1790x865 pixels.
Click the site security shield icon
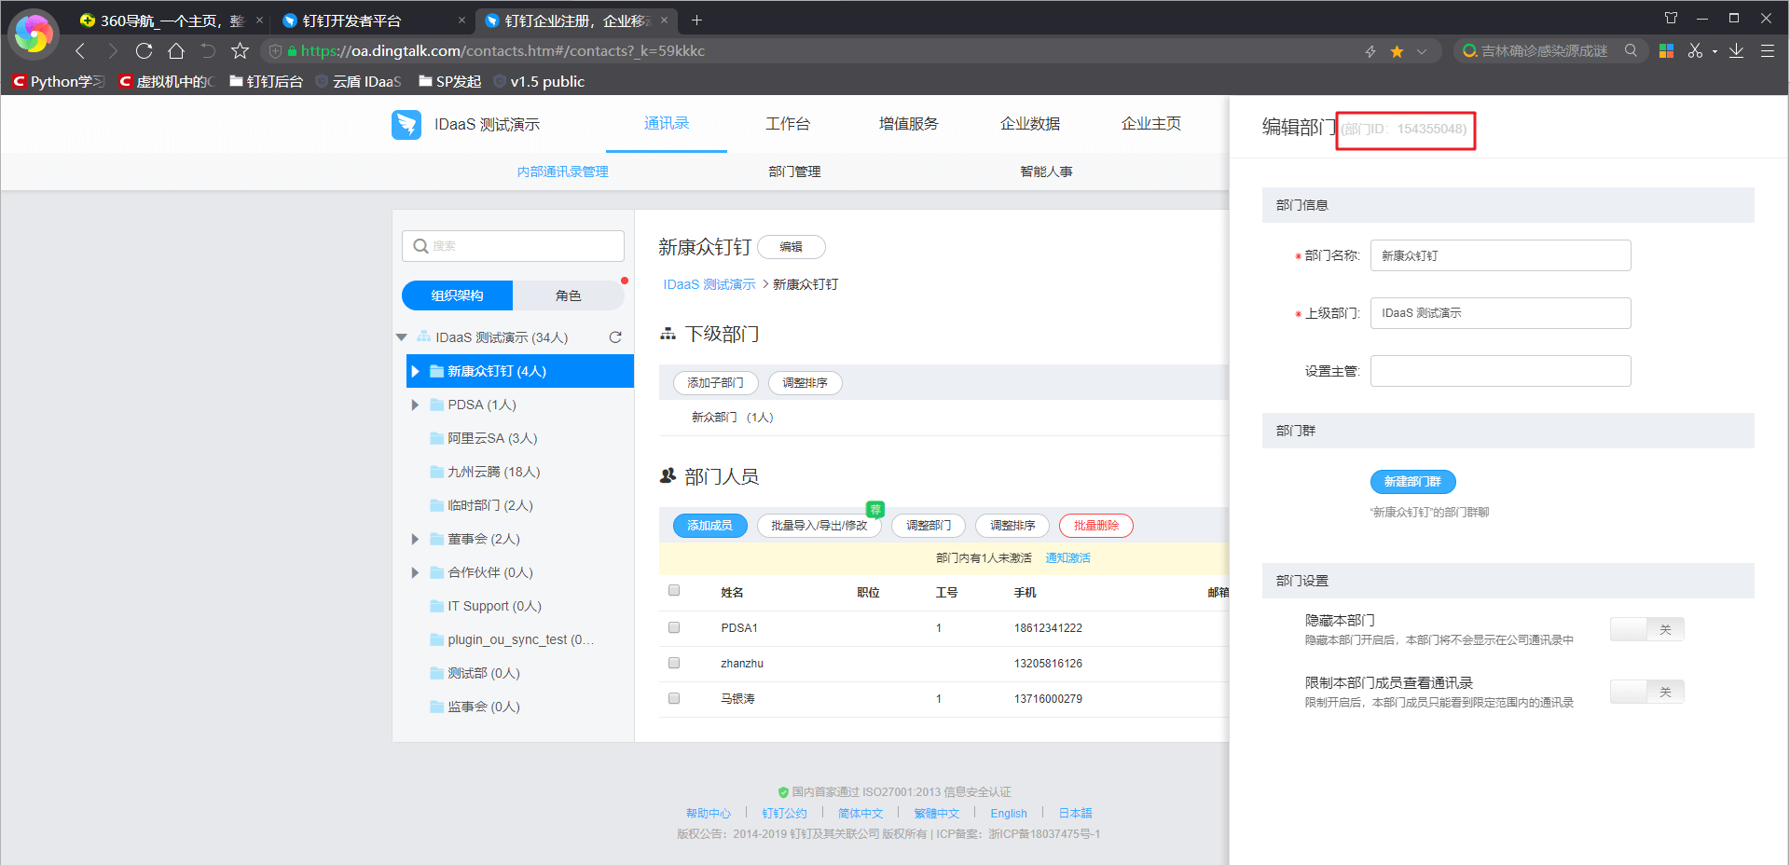[x=276, y=51]
